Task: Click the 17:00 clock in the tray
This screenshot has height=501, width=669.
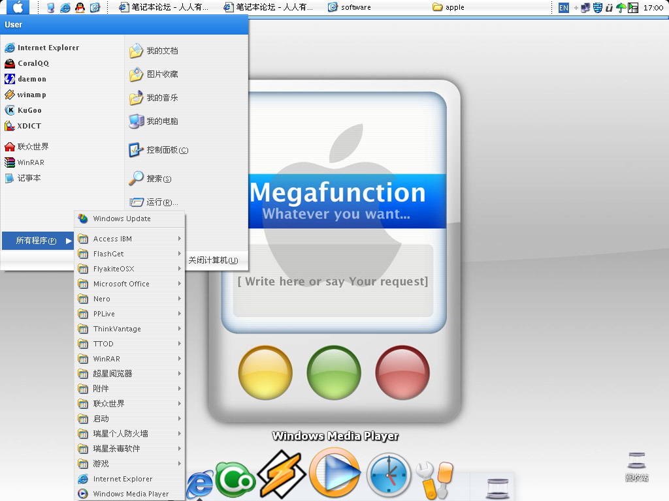Action: pos(653,8)
